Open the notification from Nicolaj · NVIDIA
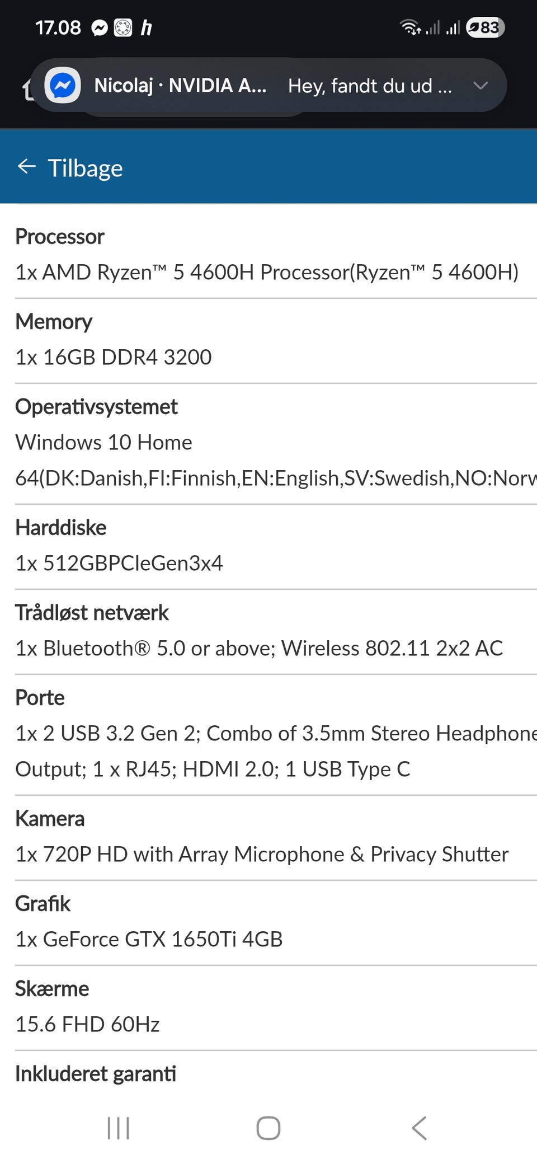Viewport: 537px width, 1164px height. (x=180, y=86)
